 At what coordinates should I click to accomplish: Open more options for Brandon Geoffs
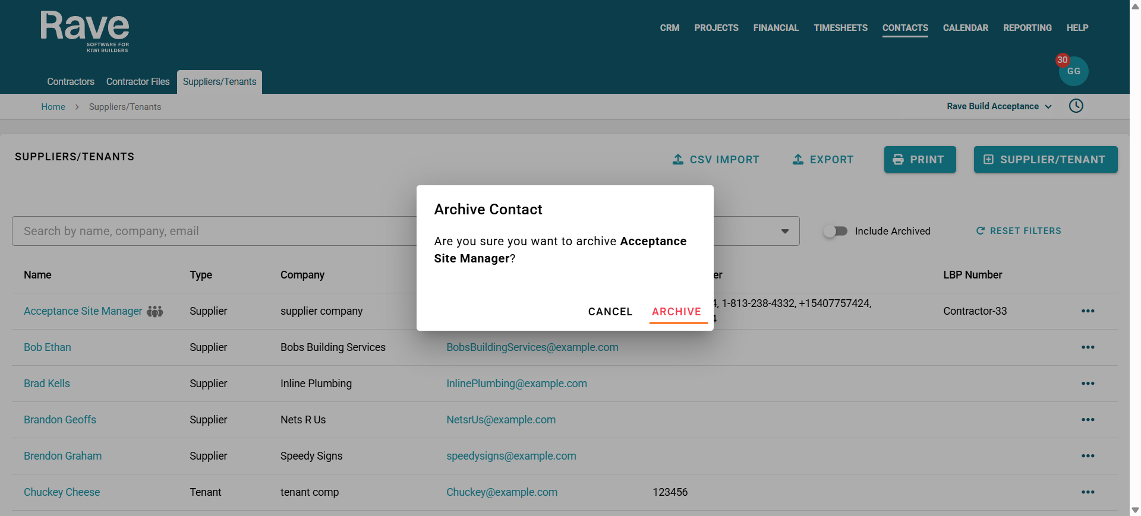(1088, 420)
